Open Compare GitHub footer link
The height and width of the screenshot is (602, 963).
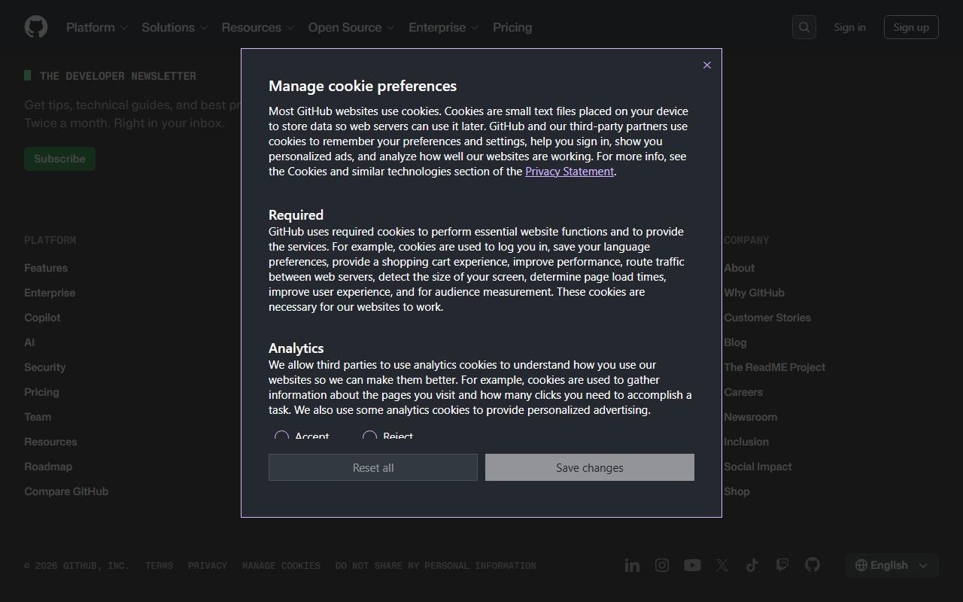tap(66, 491)
